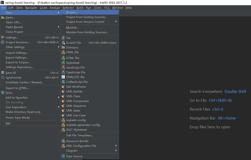Click the Print printer icon
This screenshot has height=160, width=251.
(x=3, y=93)
